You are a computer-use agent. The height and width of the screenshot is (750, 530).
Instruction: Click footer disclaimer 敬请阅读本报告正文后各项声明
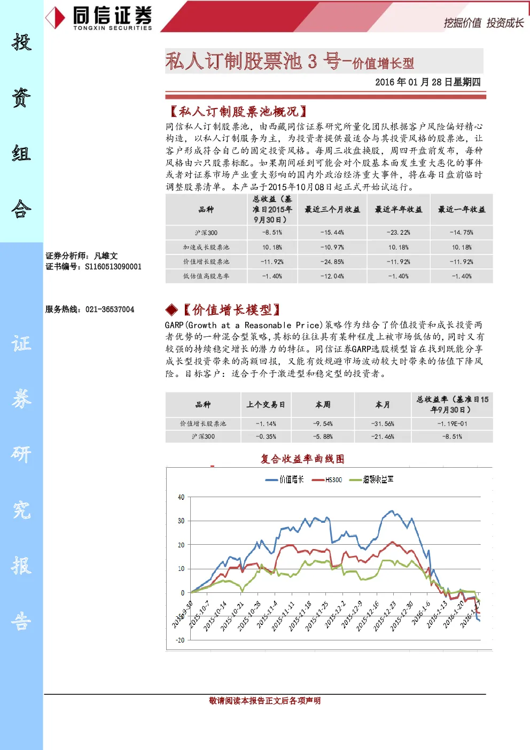[265, 700]
